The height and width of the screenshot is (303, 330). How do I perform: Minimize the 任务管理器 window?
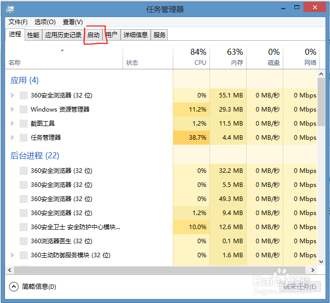[x=283, y=8]
